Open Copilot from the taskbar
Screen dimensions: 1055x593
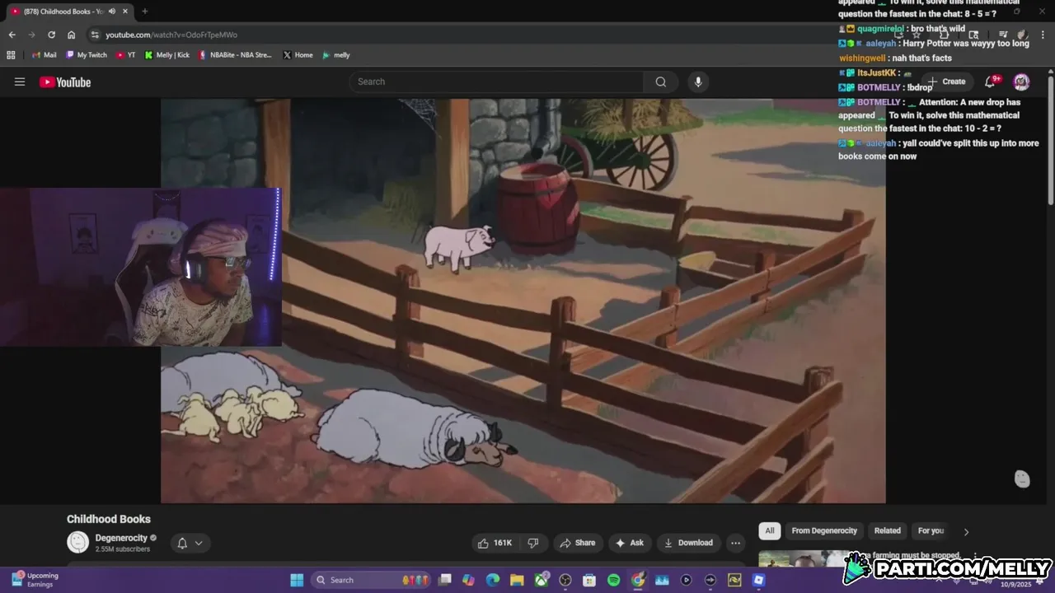click(469, 580)
